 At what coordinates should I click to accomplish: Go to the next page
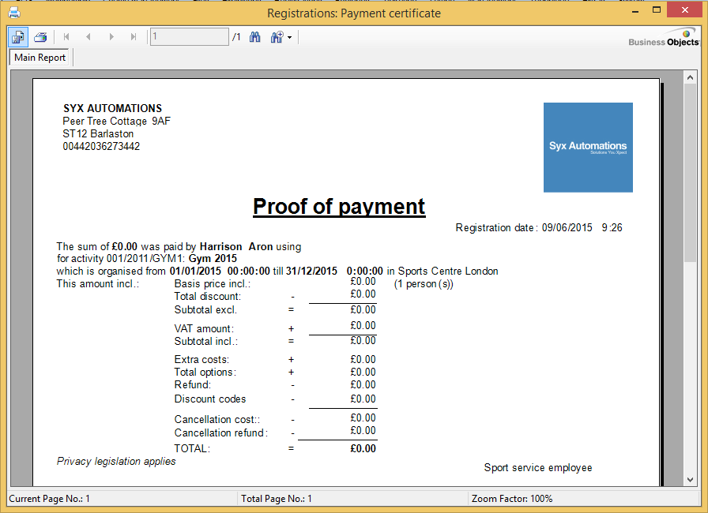click(x=111, y=36)
